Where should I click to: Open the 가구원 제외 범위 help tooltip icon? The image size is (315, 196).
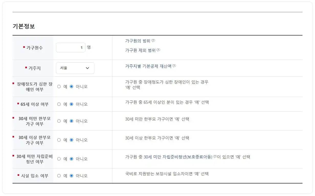coord(158,50)
